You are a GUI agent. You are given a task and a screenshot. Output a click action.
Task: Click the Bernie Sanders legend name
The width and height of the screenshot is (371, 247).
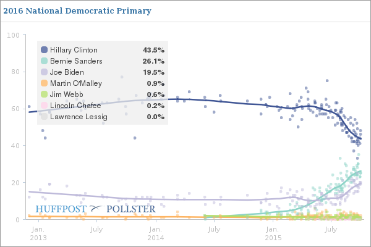(x=76, y=61)
